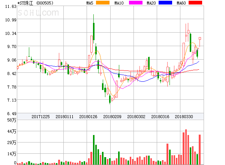Screen dimensions: 225x165
Task: Click the 20180302 date label
Action: (x=136, y=117)
